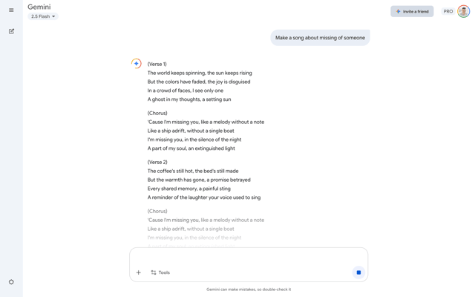Image resolution: width=475 pixels, height=297 pixels.
Task: Click the first (Chorus) heading in the response
Action: (157, 113)
